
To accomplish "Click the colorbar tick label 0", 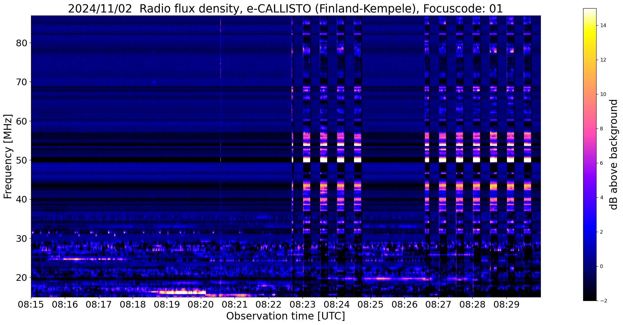I will [x=601, y=267].
